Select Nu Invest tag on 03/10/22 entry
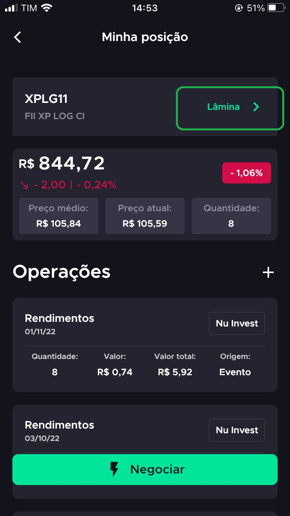 (x=237, y=430)
